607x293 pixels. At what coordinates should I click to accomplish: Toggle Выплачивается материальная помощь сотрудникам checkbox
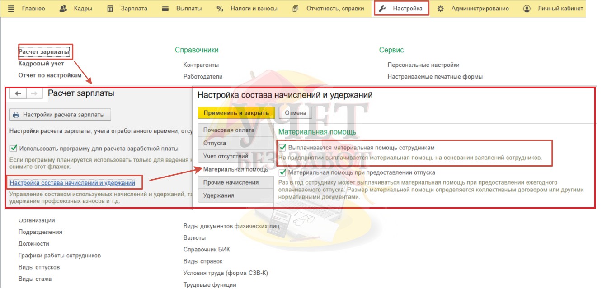[x=283, y=148]
